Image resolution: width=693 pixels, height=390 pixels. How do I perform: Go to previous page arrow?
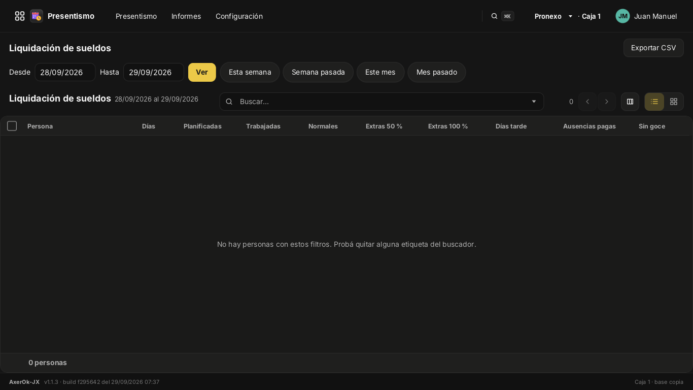[587, 102]
